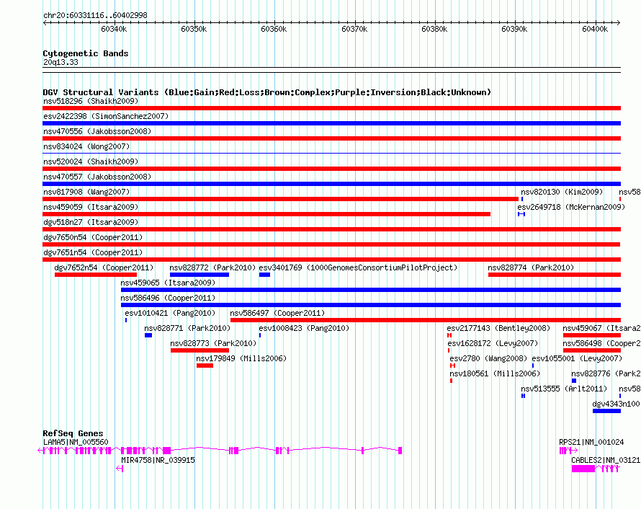Open the nsv828774 (Park2010) red bar
641x509 pixels.
coord(555,275)
